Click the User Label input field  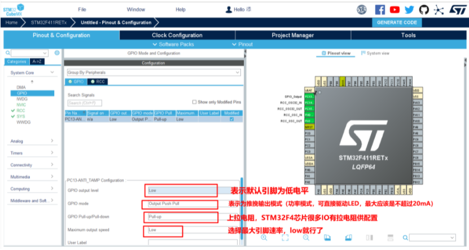193,243
